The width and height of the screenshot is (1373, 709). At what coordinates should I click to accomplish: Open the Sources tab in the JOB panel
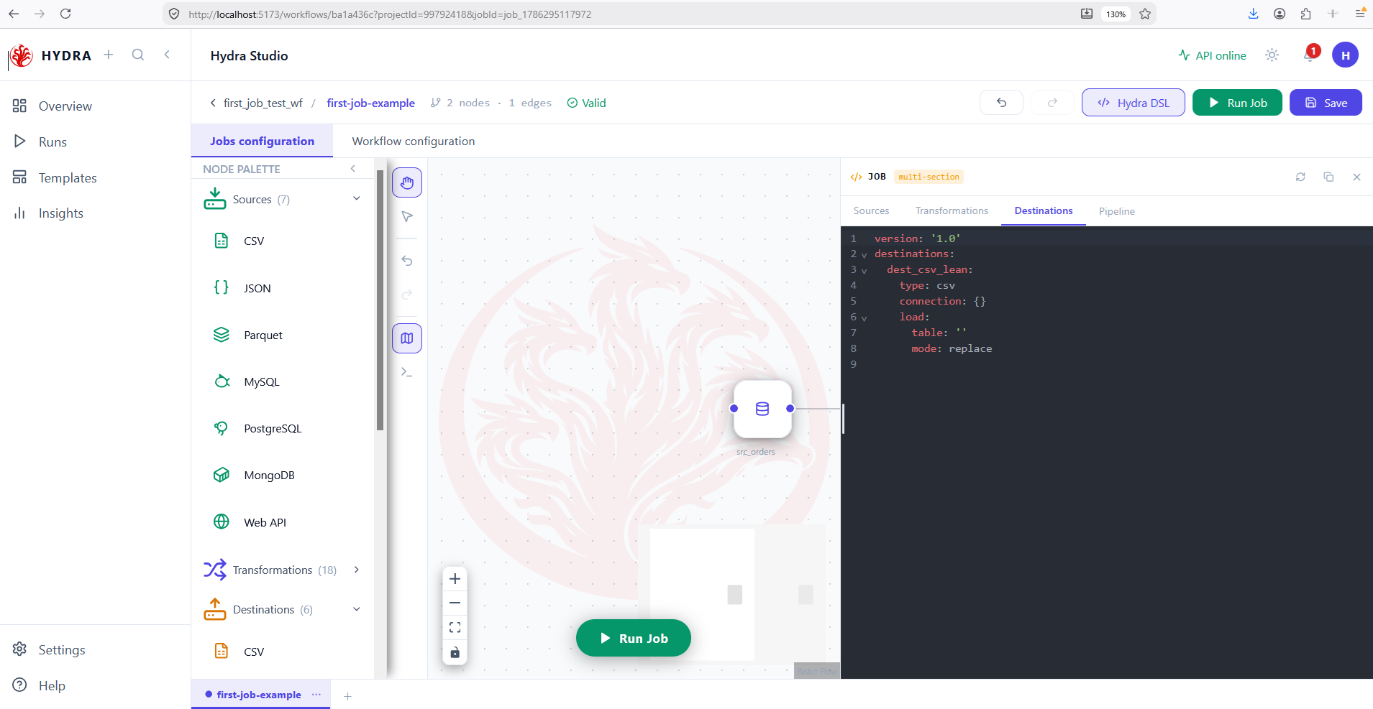click(872, 210)
